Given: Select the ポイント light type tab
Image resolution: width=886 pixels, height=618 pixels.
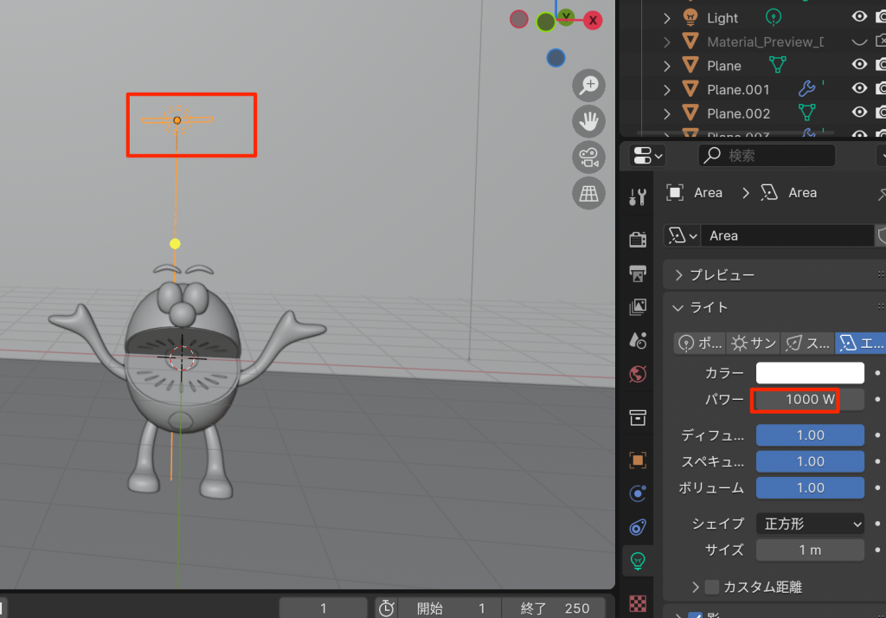Looking at the screenshot, I should [x=699, y=344].
